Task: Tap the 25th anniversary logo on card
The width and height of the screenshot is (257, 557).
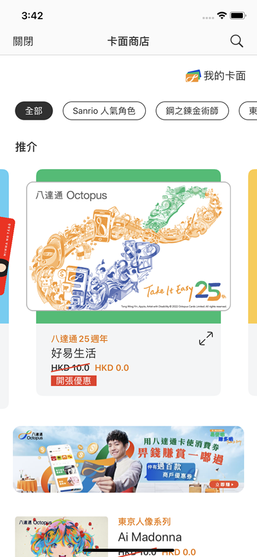Action: (x=210, y=291)
